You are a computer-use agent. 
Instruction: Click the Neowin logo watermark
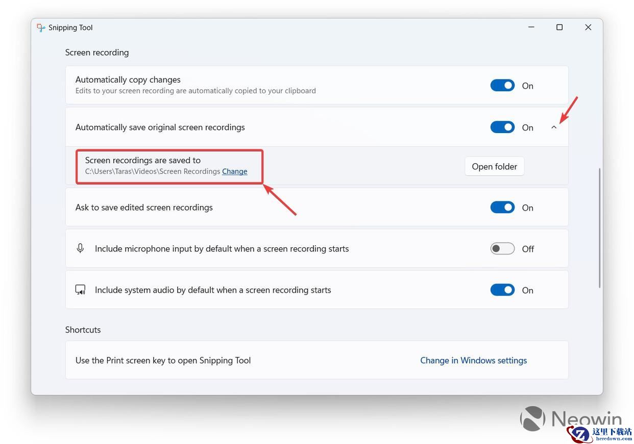pos(571,420)
